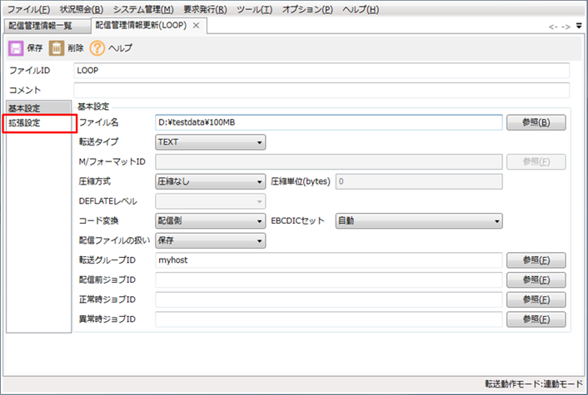This screenshot has width=588, height=395.
Task: Open the コード変換 dropdown
Action: click(x=210, y=220)
